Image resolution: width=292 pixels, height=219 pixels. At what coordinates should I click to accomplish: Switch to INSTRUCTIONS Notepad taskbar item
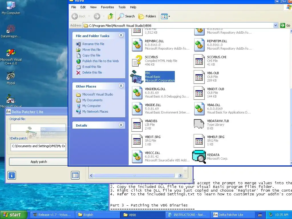[188, 215]
